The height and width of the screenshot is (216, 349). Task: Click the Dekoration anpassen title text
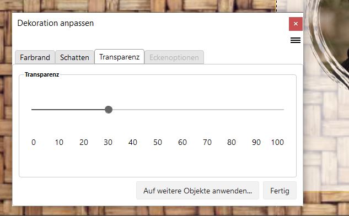[56, 23]
